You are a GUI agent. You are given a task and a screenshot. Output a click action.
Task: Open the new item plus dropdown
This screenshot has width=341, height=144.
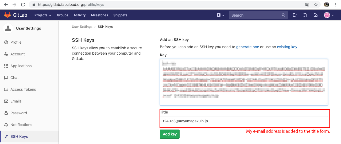tap(220, 15)
